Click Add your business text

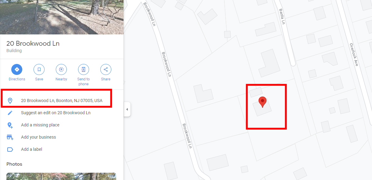tap(38, 137)
